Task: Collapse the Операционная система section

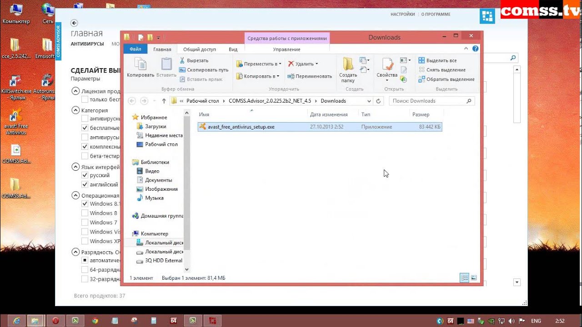Action: point(75,196)
